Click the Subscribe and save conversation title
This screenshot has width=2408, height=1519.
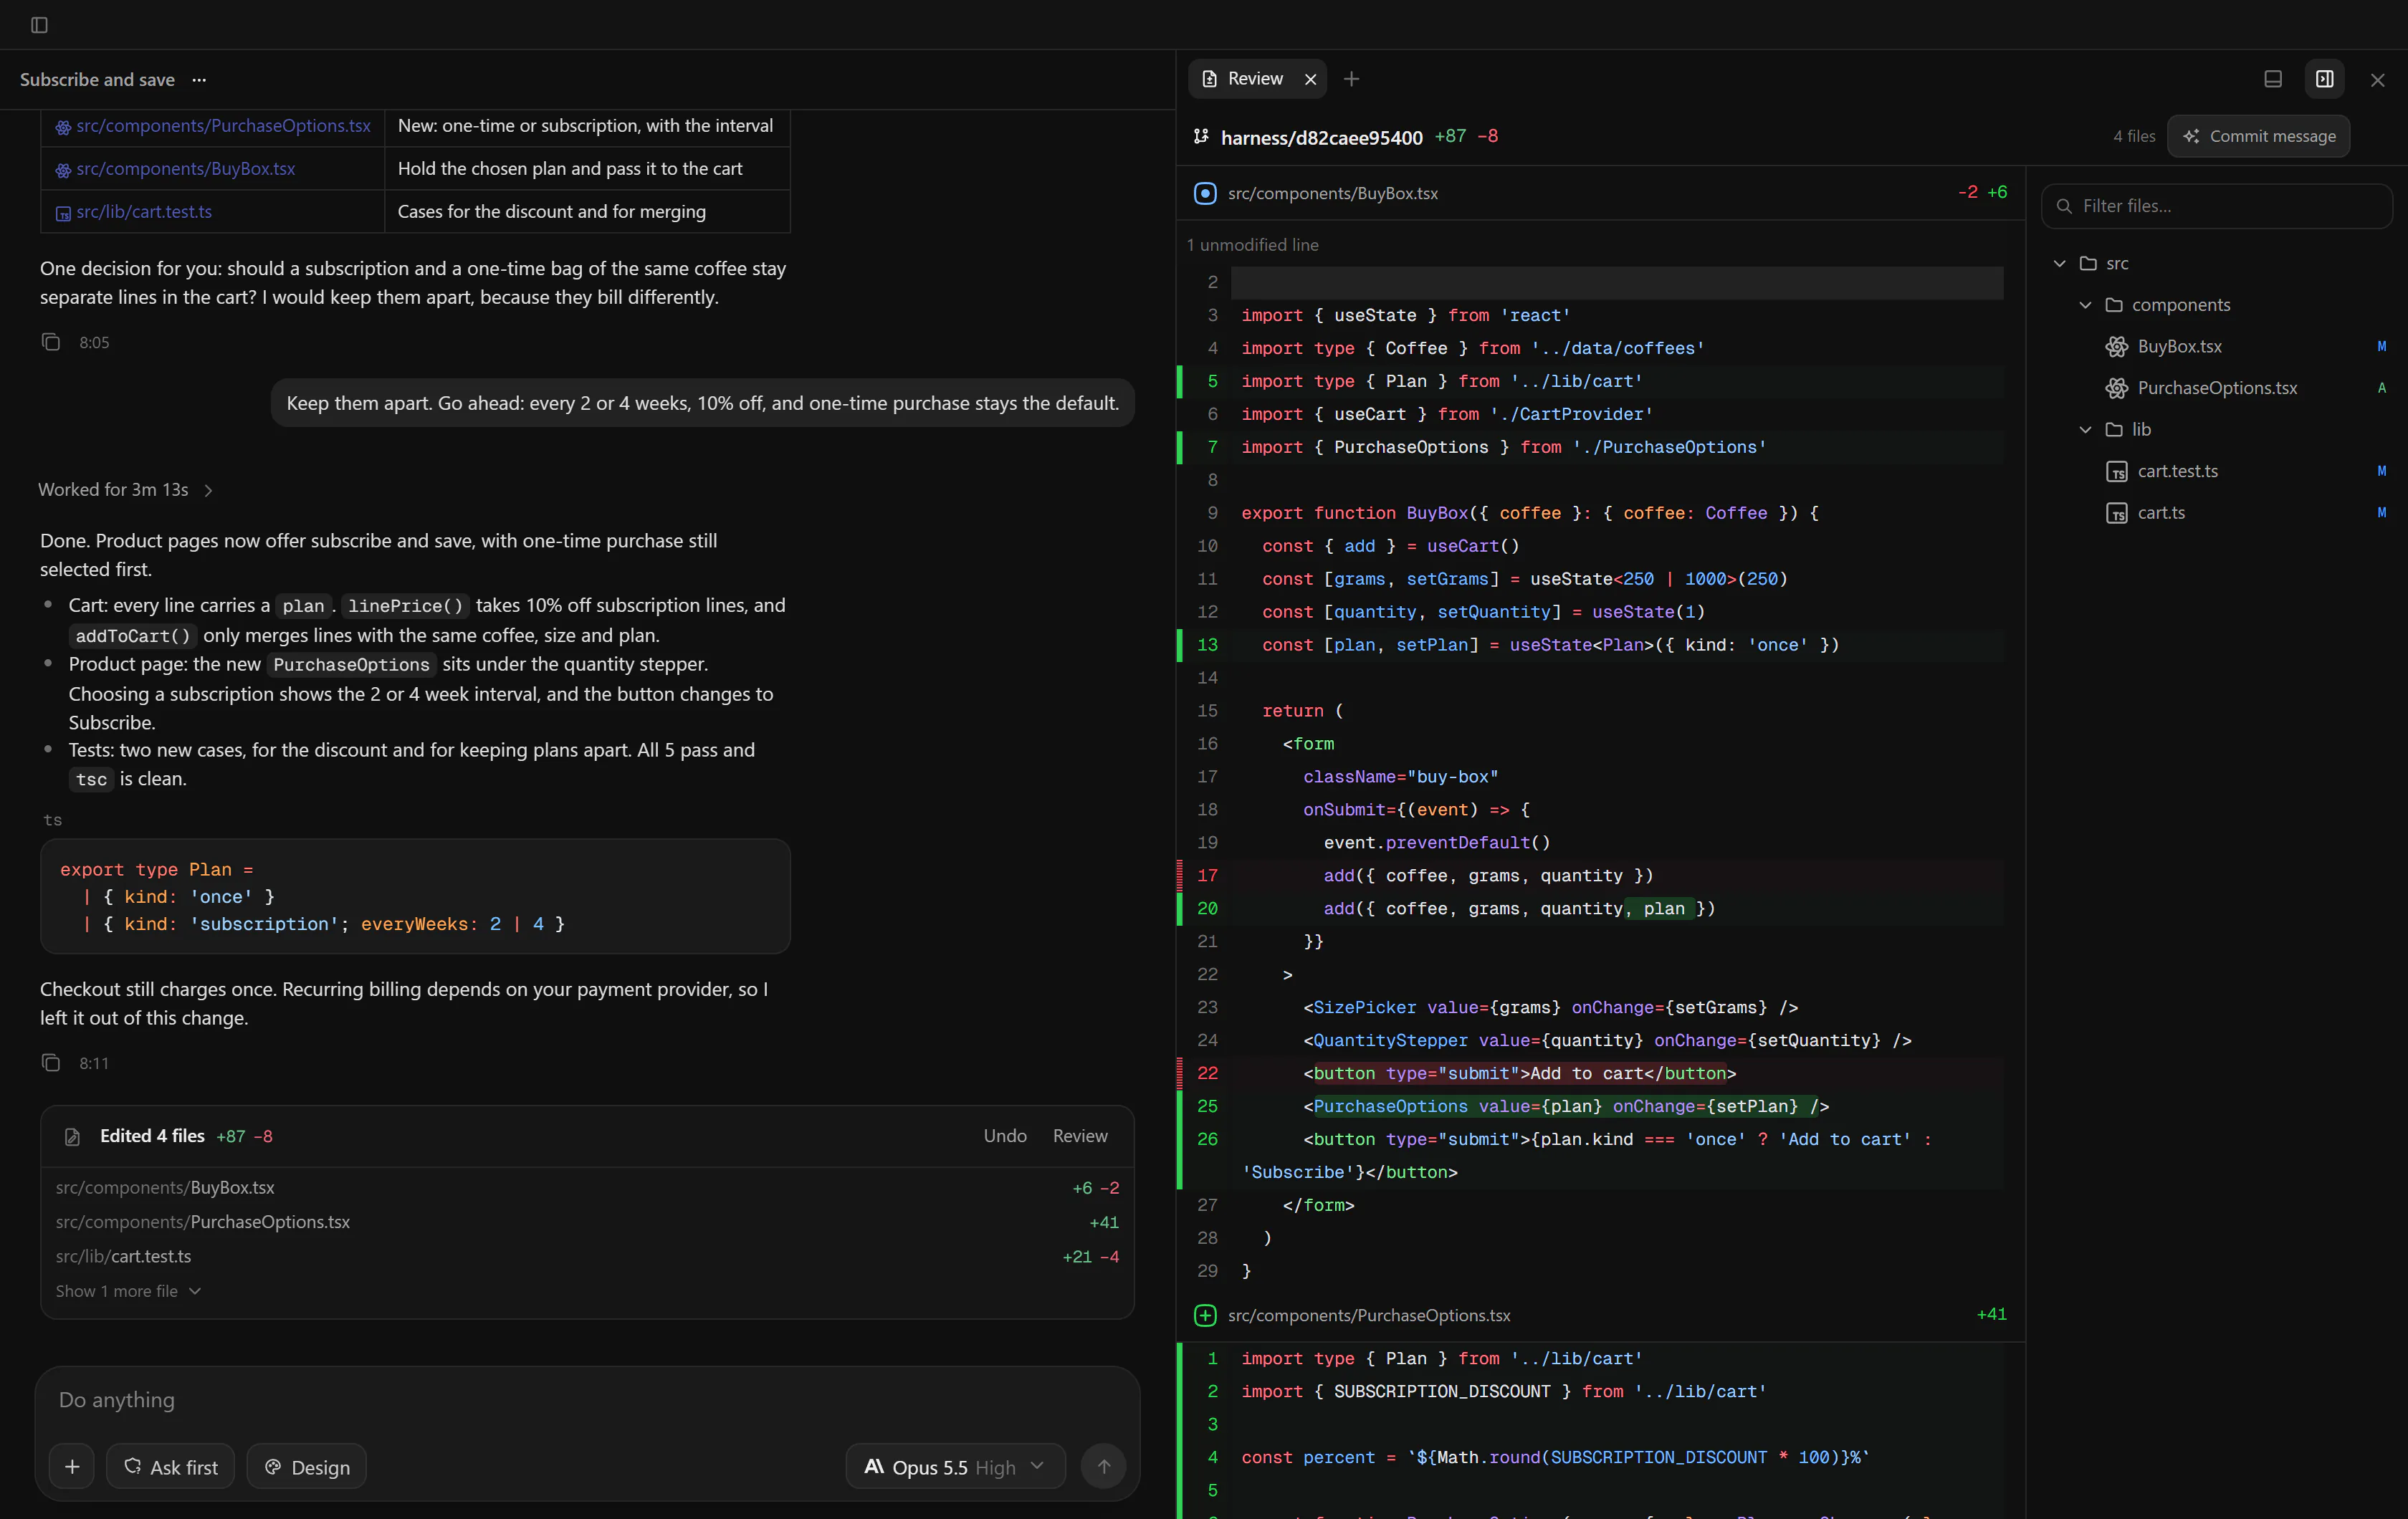coord(97,80)
